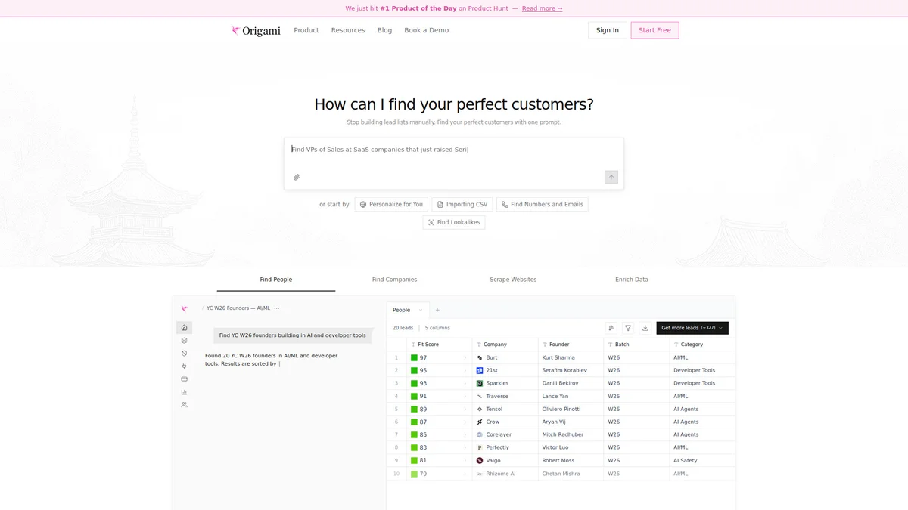Screen dimensions: 908x510
Task: Expand the row chevron for Fit Score 97
Action: [x=465, y=357]
